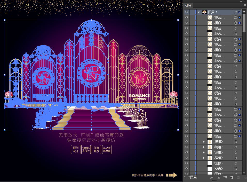The height and width of the screenshot is (182, 247).
Task: Close the layers panel group
Action: click(245, 1)
